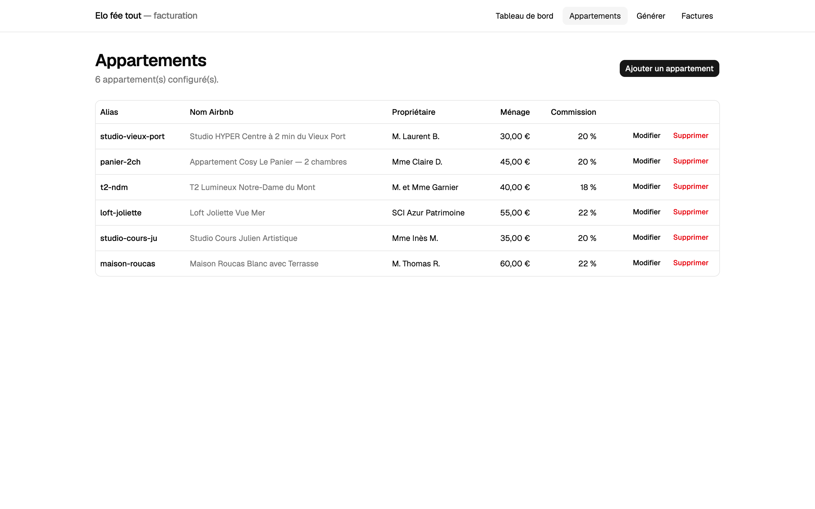815x509 pixels.
Task: Click the 60,00 € ménage value
Action: (x=515, y=264)
